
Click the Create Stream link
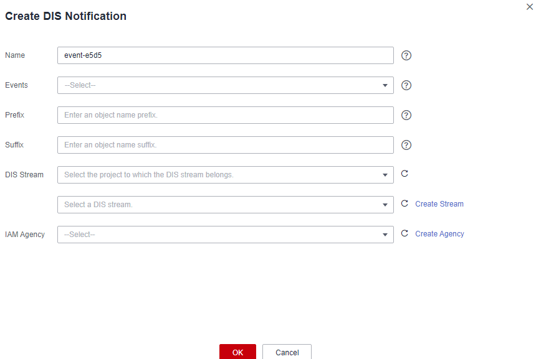click(439, 204)
